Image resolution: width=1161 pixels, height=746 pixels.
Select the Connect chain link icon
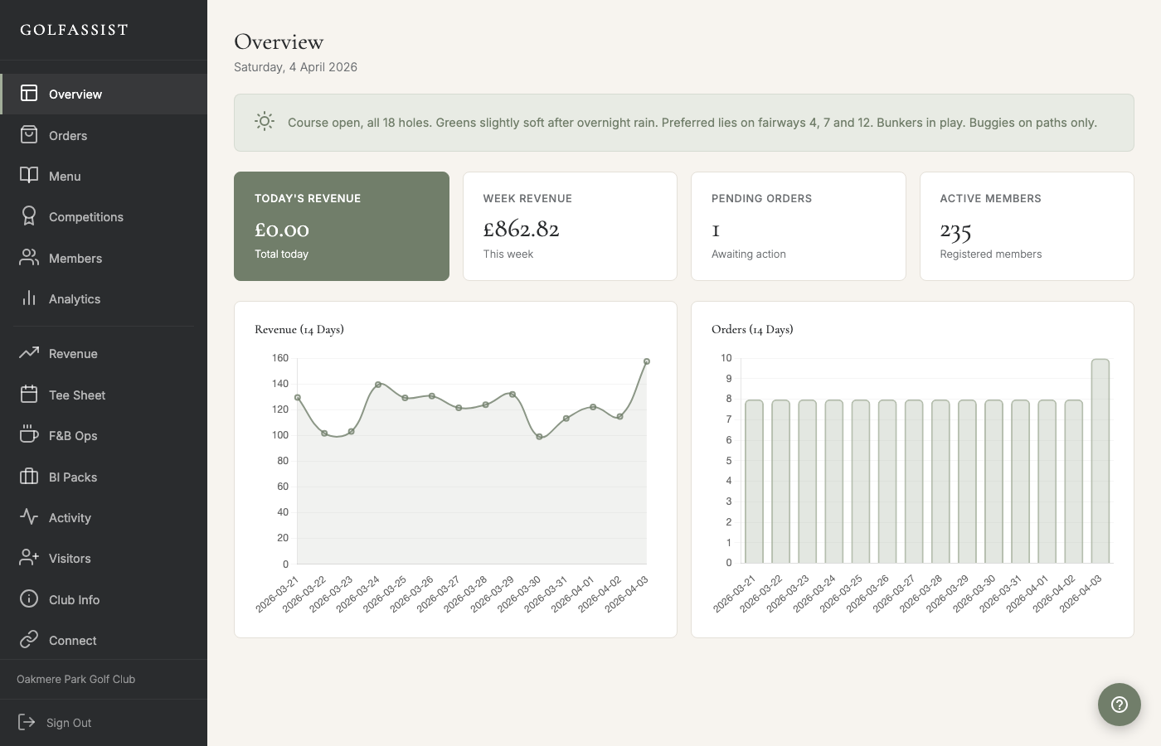coord(29,640)
